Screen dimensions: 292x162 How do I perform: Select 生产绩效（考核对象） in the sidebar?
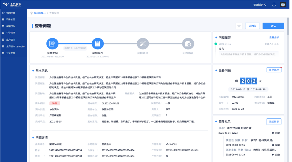point(13,46)
